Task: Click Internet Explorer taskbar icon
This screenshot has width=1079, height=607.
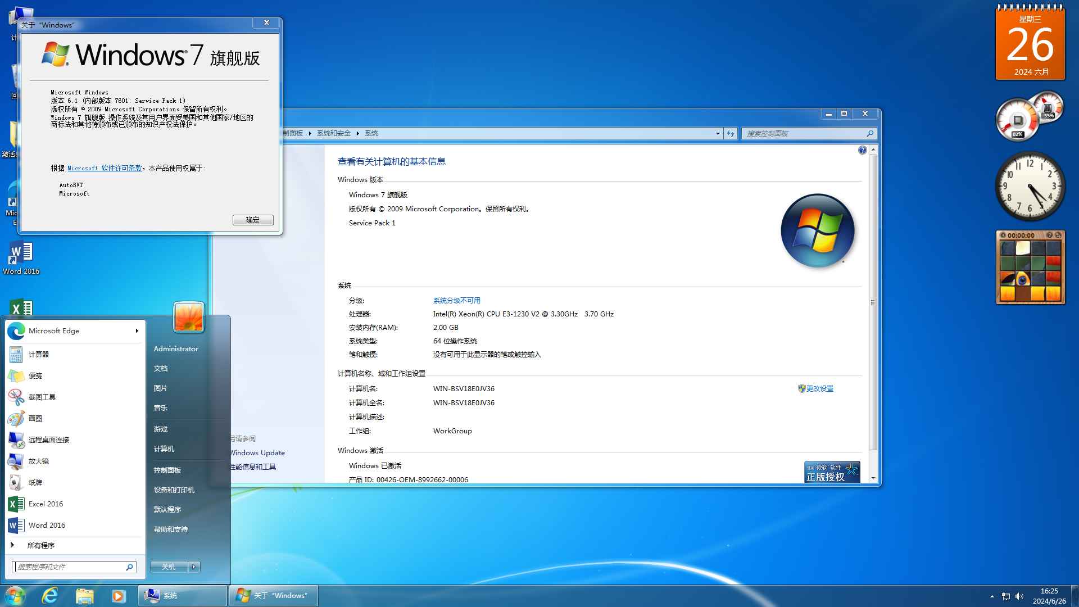Action: click(50, 596)
